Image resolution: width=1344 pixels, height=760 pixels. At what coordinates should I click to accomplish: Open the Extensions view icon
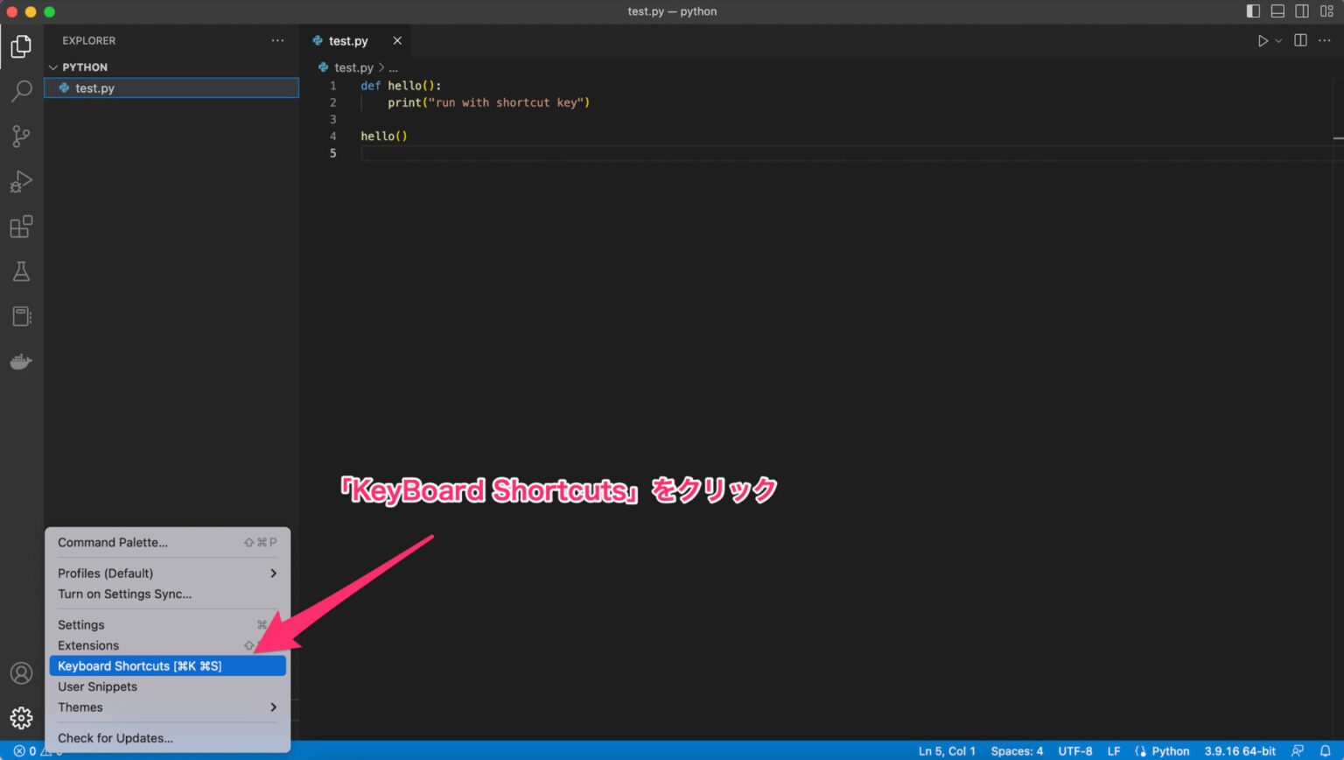(21, 227)
